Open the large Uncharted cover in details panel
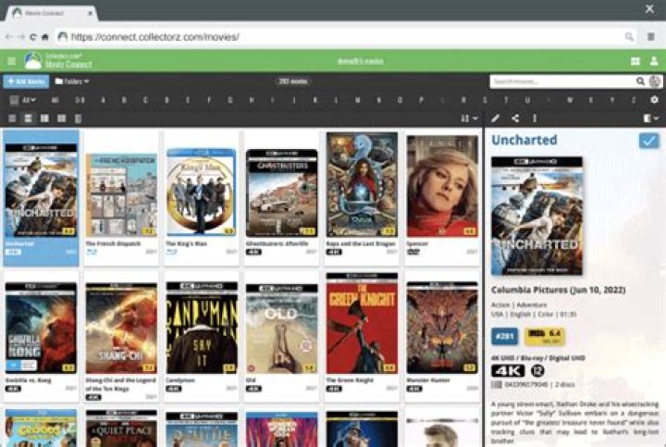Screen dimensions: 666x447 tap(536, 216)
